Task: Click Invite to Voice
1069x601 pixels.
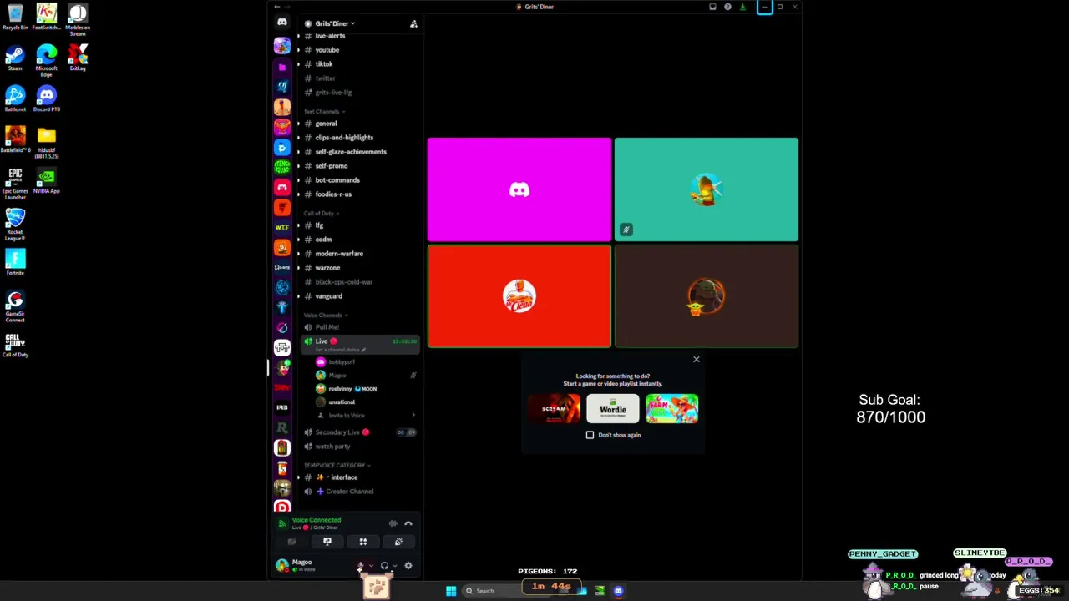Action: coord(347,416)
